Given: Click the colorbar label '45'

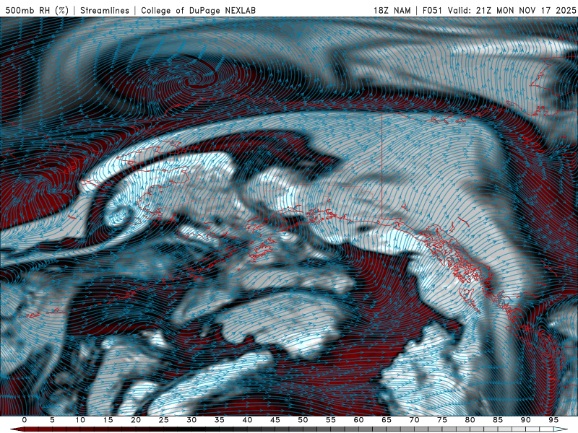Looking at the screenshot, I should coord(275,420).
